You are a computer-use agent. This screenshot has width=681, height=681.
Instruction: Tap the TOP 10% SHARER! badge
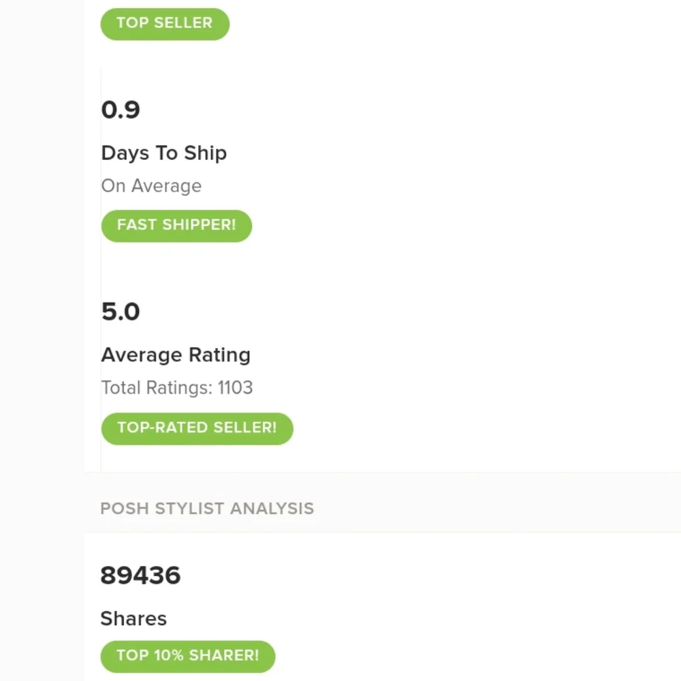187,656
